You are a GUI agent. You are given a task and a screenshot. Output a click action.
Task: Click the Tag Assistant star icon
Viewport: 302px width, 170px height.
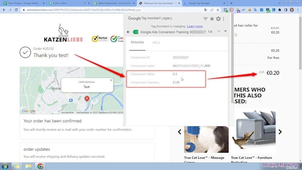212,19
